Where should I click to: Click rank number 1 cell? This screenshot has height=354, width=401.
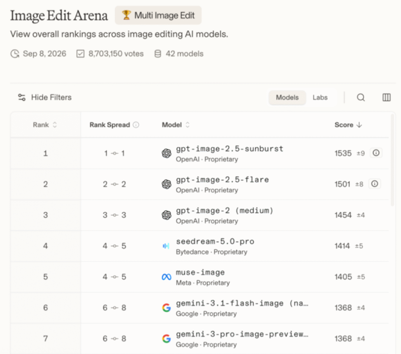[45, 153]
